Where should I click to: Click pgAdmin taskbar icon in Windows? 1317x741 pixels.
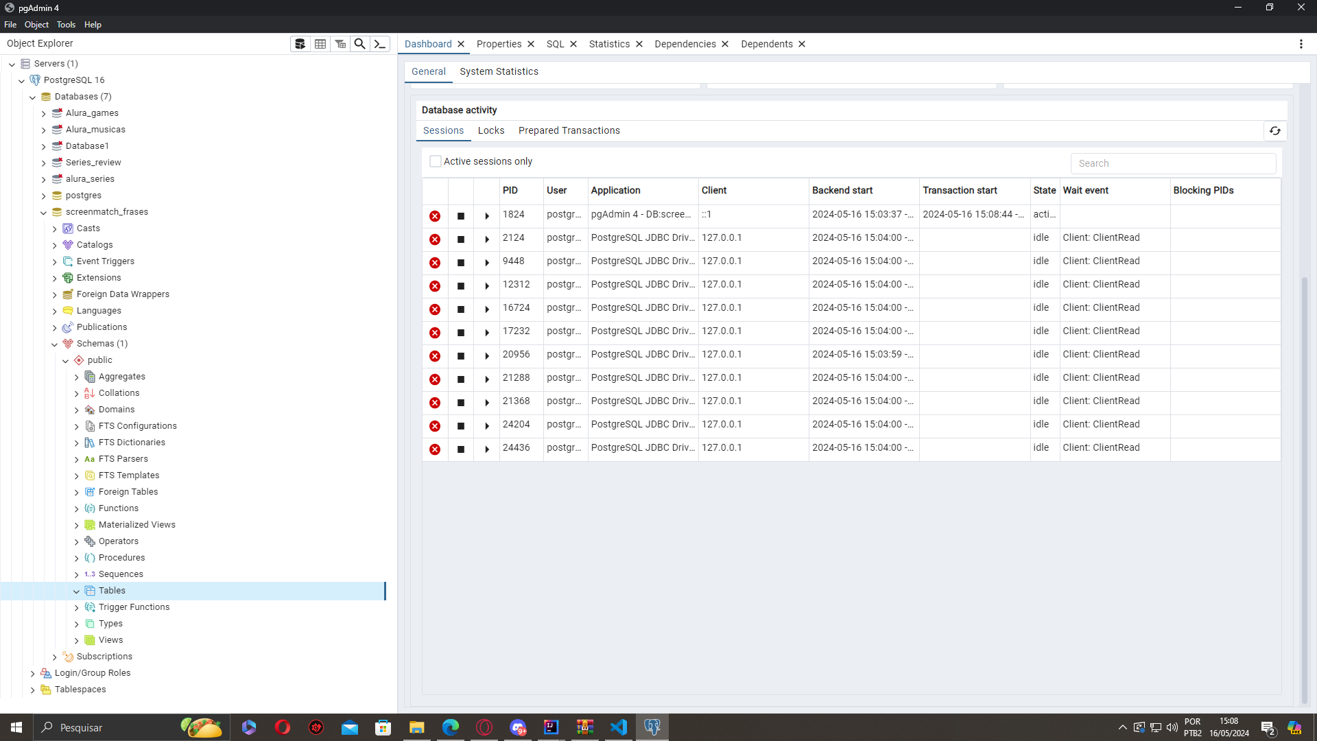(652, 727)
